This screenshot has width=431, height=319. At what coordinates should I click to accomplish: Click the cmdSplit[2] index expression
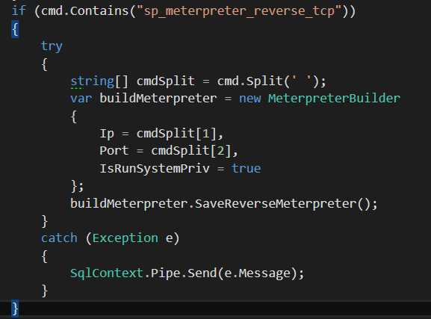(x=191, y=151)
